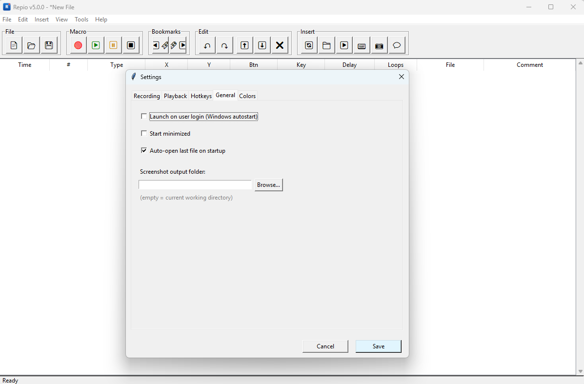Pause macro recording
The height and width of the screenshot is (384, 584).
pos(113,45)
